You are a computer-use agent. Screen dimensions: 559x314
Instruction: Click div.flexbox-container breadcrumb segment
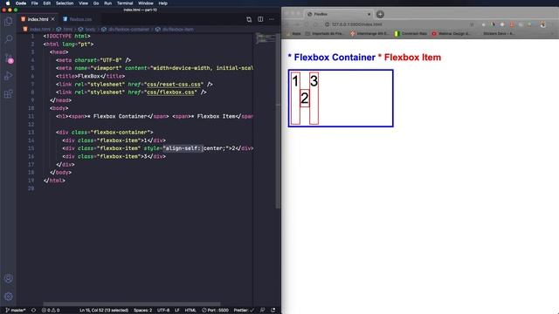[x=126, y=29]
